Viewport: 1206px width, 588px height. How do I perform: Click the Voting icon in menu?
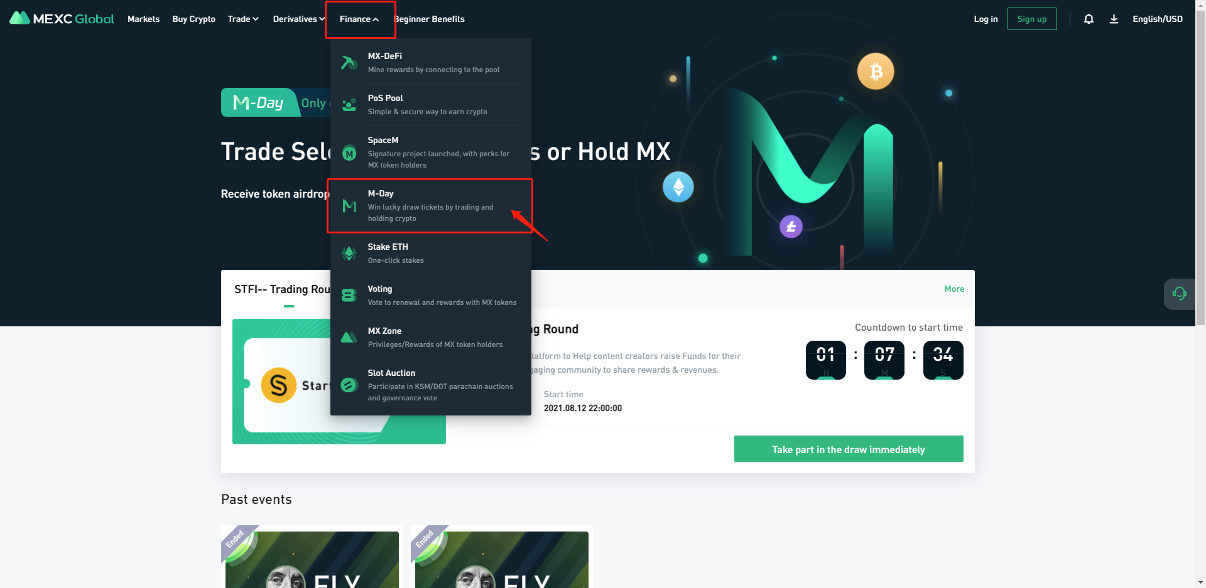point(349,296)
